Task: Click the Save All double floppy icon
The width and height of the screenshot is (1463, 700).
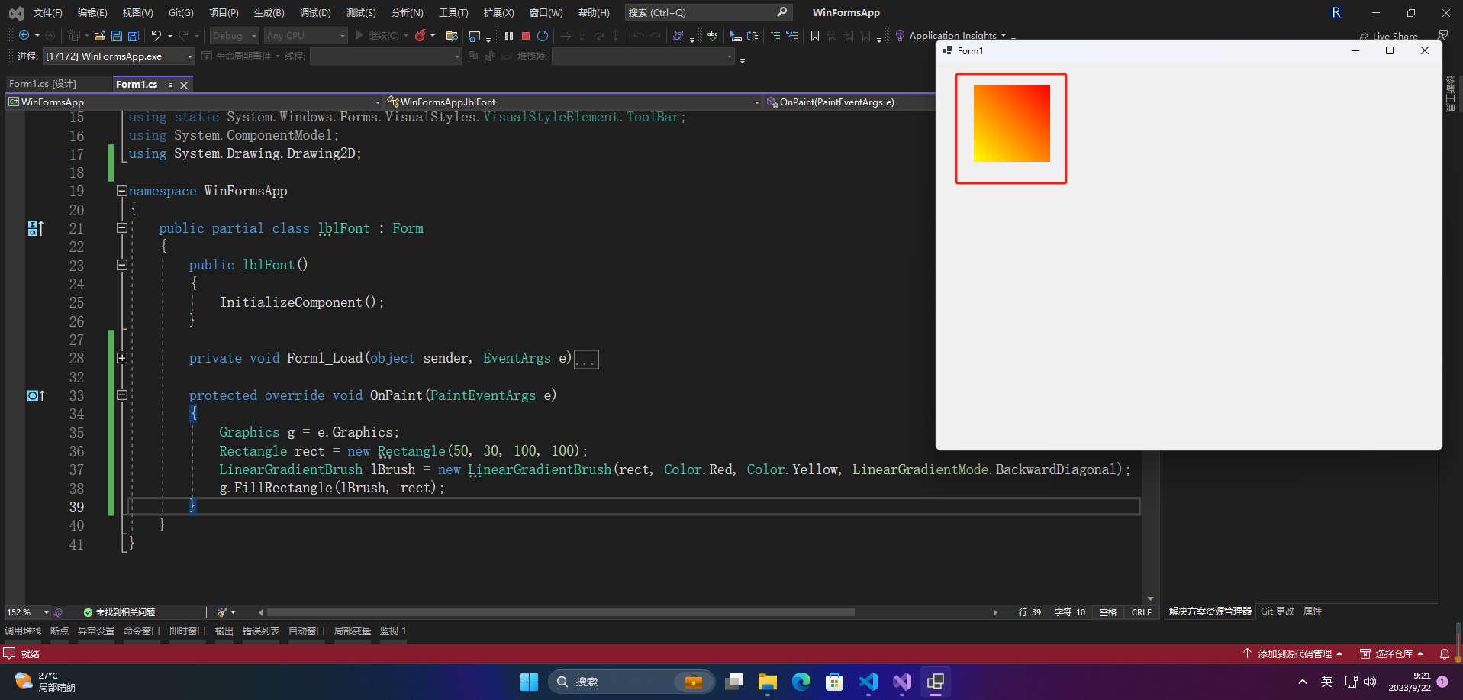Action: tap(134, 35)
